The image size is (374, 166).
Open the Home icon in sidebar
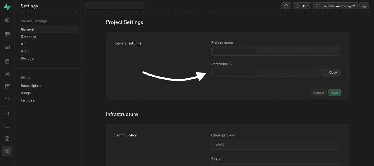pyautogui.click(x=7, y=20)
